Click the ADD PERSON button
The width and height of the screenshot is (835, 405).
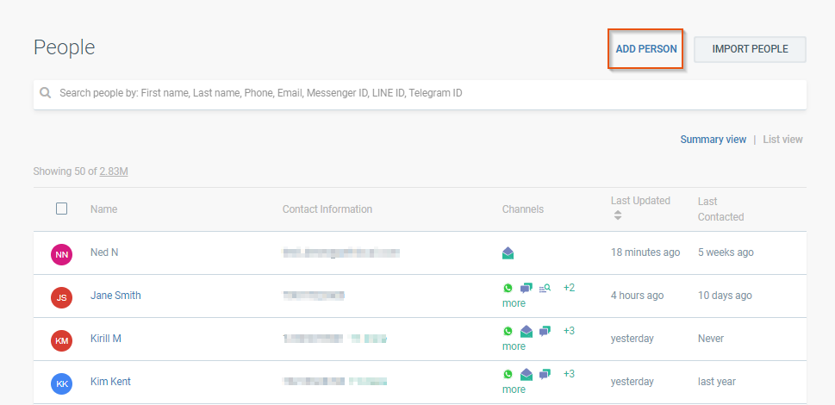(646, 50)
